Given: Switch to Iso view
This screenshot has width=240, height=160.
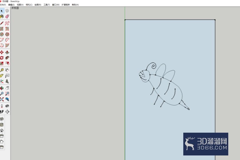Looking at the screenshot, I should coord(2,119).
